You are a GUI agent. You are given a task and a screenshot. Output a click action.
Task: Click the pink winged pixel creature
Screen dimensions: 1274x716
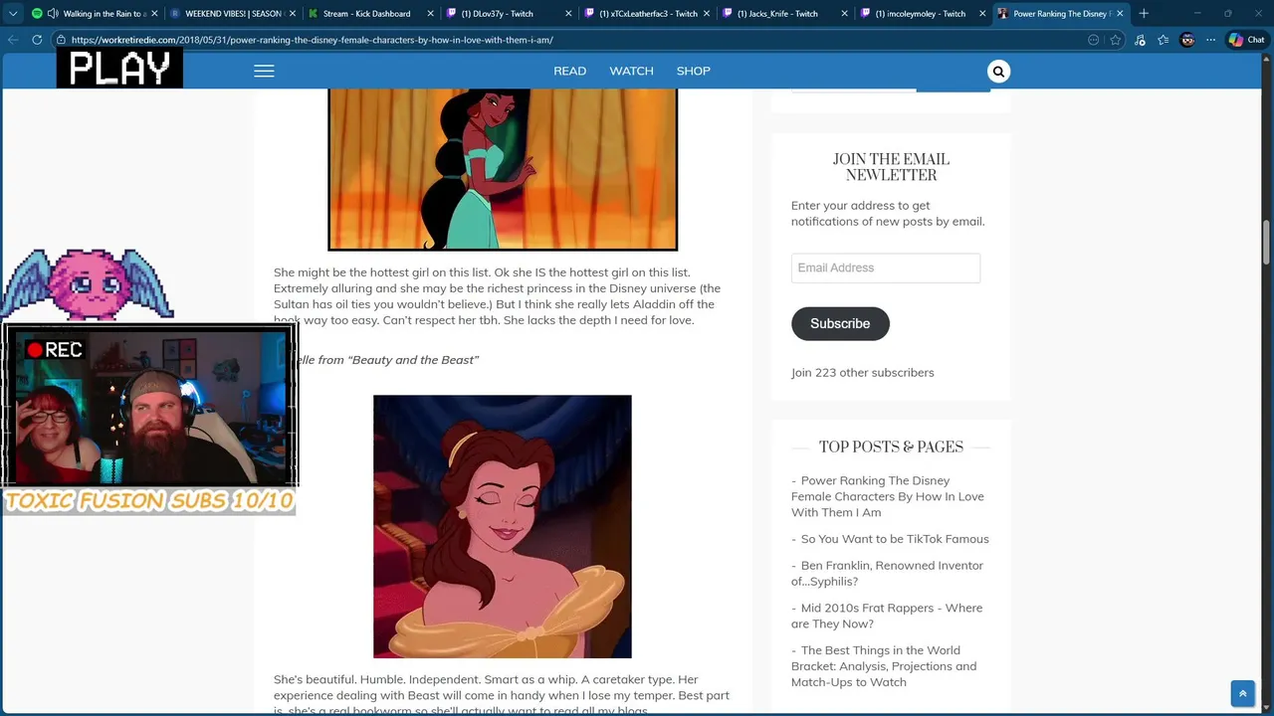coord(88,284)
